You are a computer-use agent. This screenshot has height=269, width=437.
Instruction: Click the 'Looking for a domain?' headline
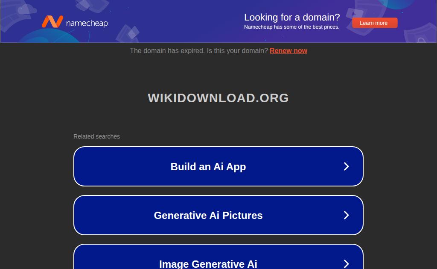point(292,17)
